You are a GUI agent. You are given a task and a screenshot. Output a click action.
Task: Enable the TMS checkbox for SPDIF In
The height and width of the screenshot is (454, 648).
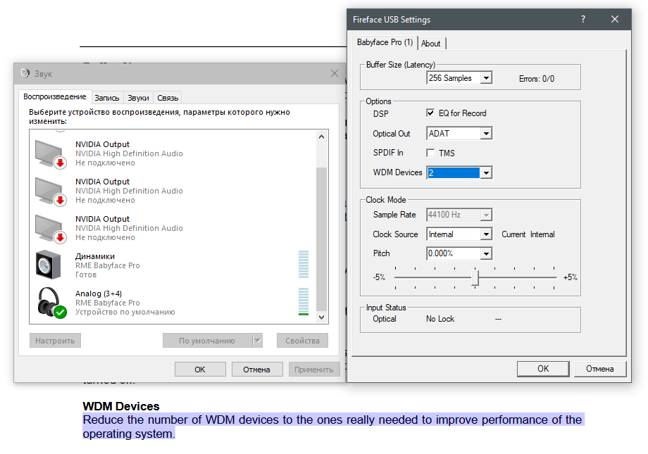(430, 153)
